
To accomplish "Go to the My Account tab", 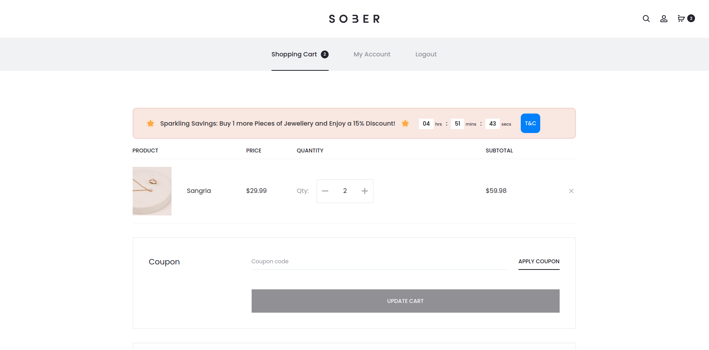I will pos(372,54).
